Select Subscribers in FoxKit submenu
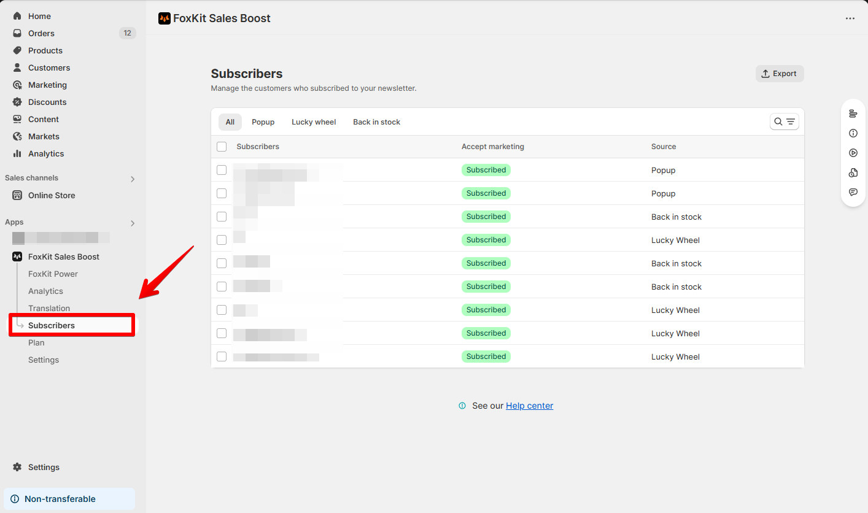 click(x=52, y=325)
